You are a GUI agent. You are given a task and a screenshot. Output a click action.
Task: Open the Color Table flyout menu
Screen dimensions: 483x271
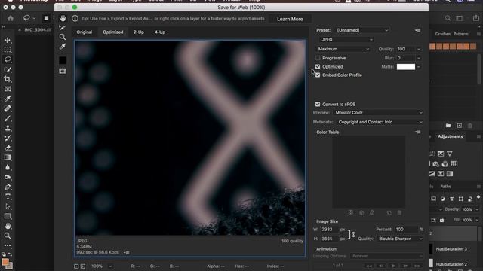417,132
